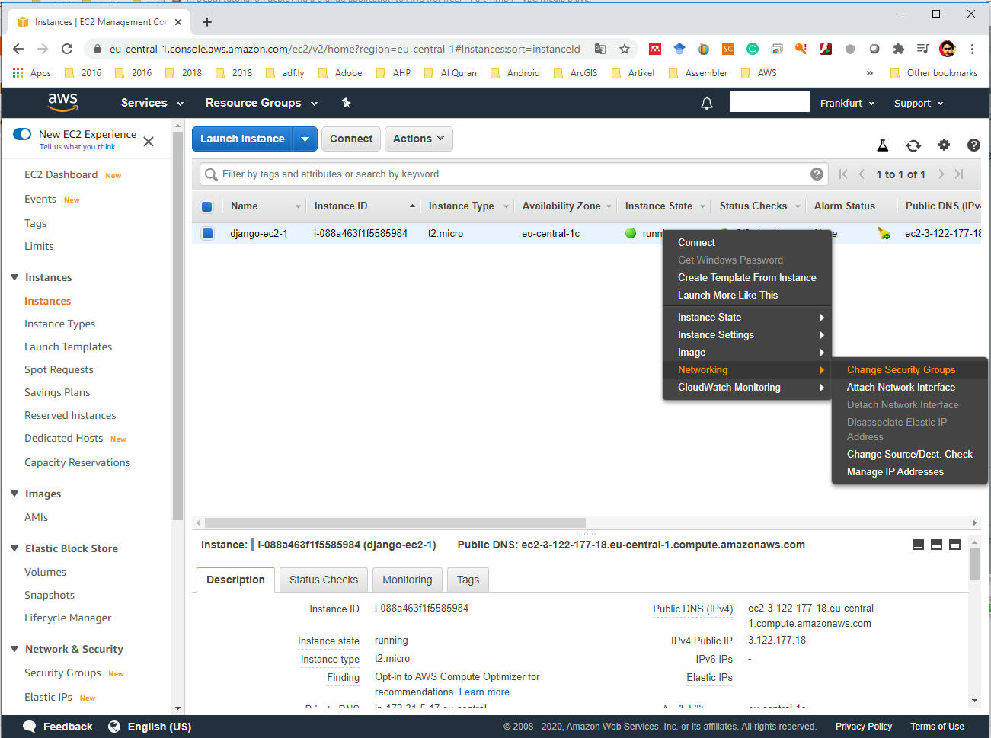
Task: Open the CloudWatch Monitoring submenu
Action: [746, 387]
